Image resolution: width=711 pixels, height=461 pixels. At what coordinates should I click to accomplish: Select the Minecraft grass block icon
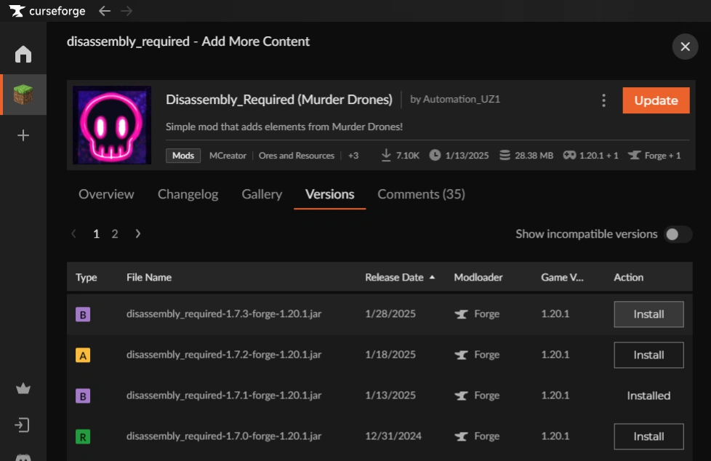tap(23, 95)
